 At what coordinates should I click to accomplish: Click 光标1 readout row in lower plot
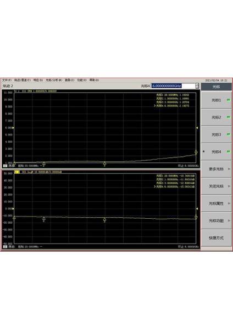175,175
